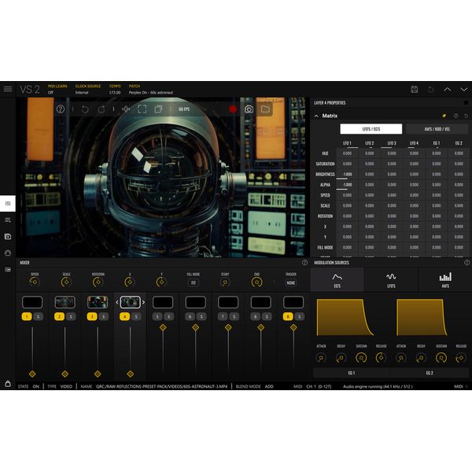Image resolution: width=472 pixels, height=472 pixels.
Task: Select the EG'S modulation source tab
Action: [337, 279]
